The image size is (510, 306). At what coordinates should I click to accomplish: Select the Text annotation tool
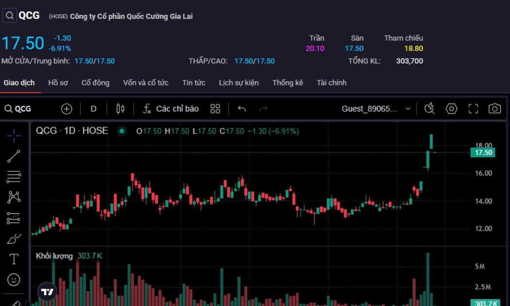[14, 259]
